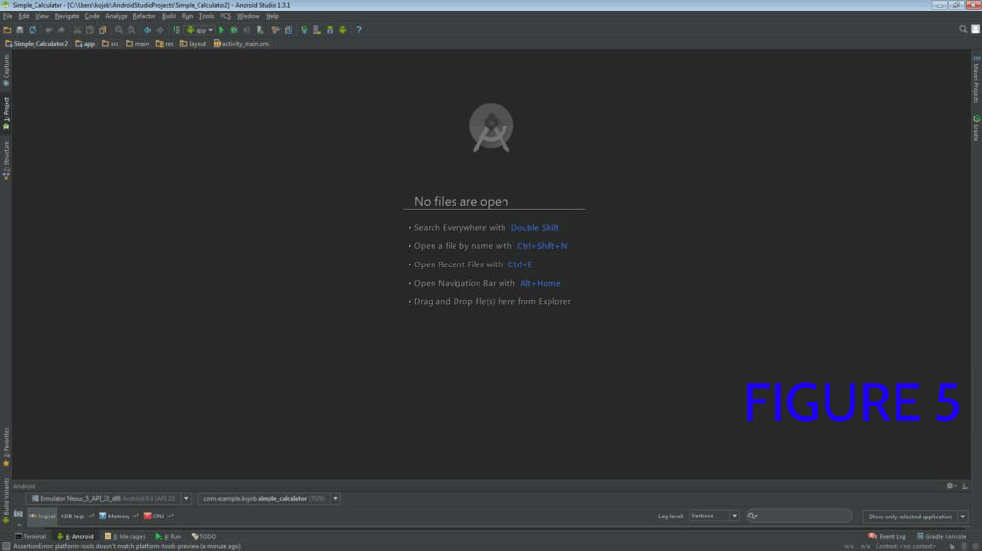Open the Event Log button
982x551 pixels.
click(x=887, y=536)
